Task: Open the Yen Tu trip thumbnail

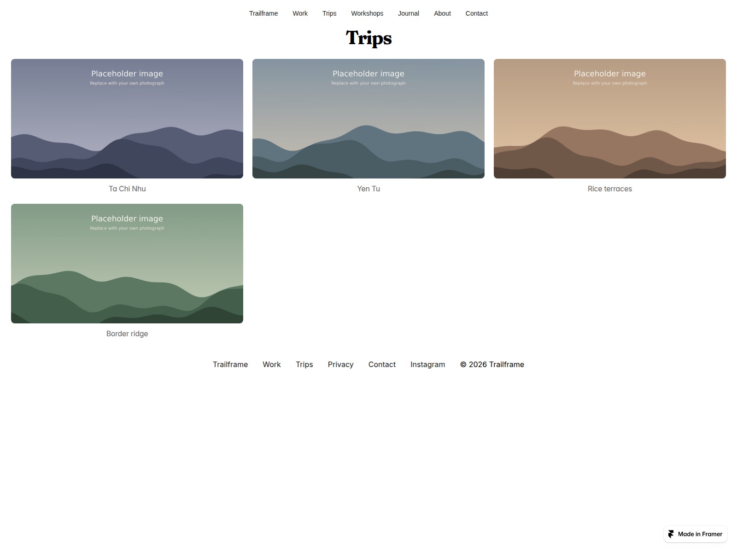Action: coord(368,119)
